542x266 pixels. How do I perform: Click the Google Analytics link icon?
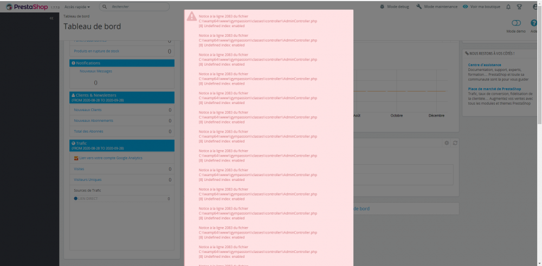76,158
